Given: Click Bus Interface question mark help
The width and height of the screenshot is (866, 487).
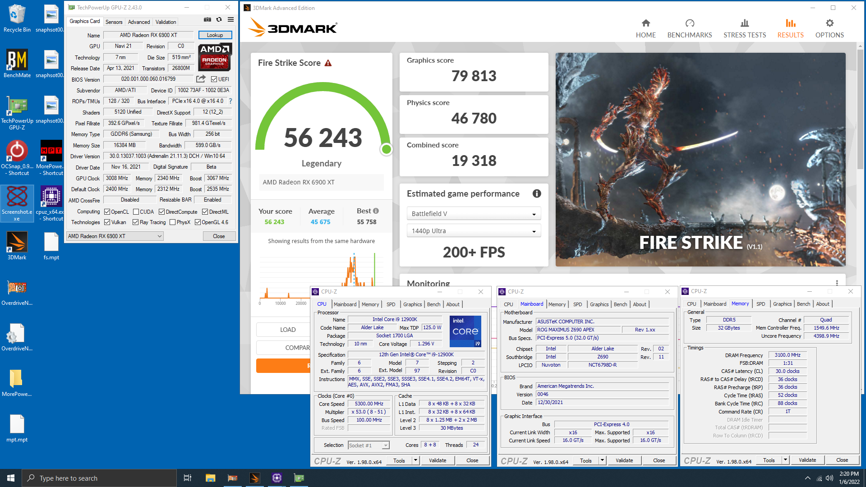Looking at the screenshot, I should 230,101.
